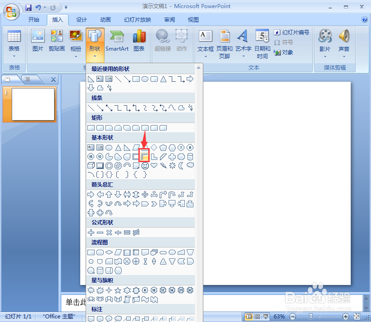Click the Office button logo
The image size is (371, 322).
pyautogui.click(x=11, y=12)
